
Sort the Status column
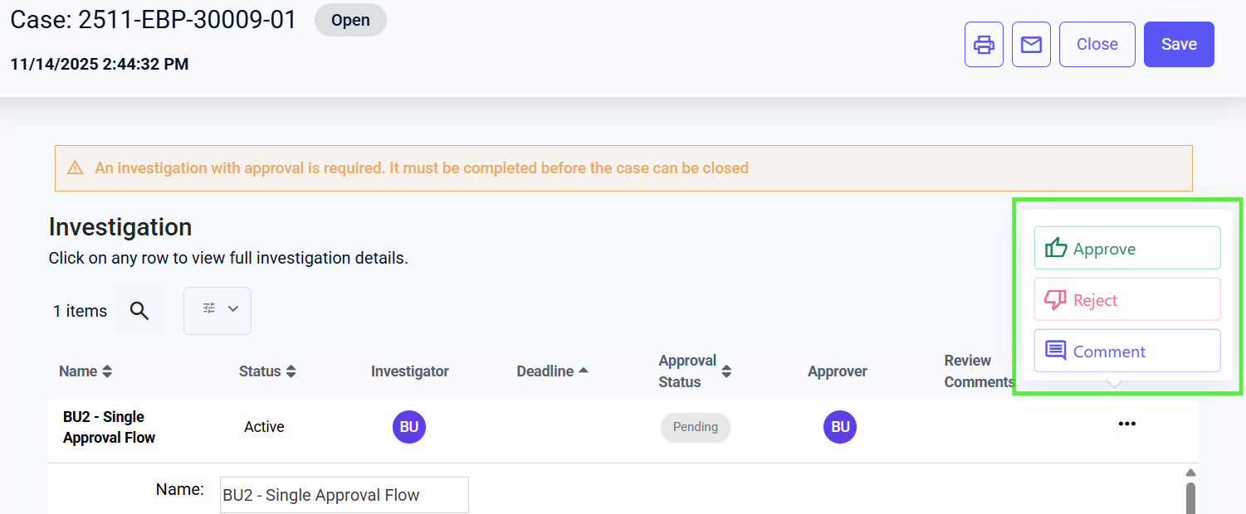point(291,371)
